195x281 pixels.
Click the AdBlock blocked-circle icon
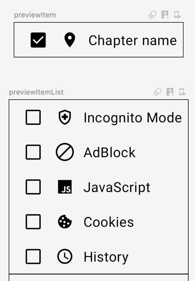point(65,152)
